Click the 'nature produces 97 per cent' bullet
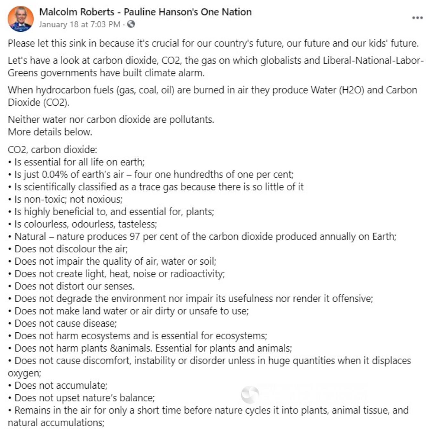The height and width of the screenshot is (429, 433). click(x=202, y=237)
